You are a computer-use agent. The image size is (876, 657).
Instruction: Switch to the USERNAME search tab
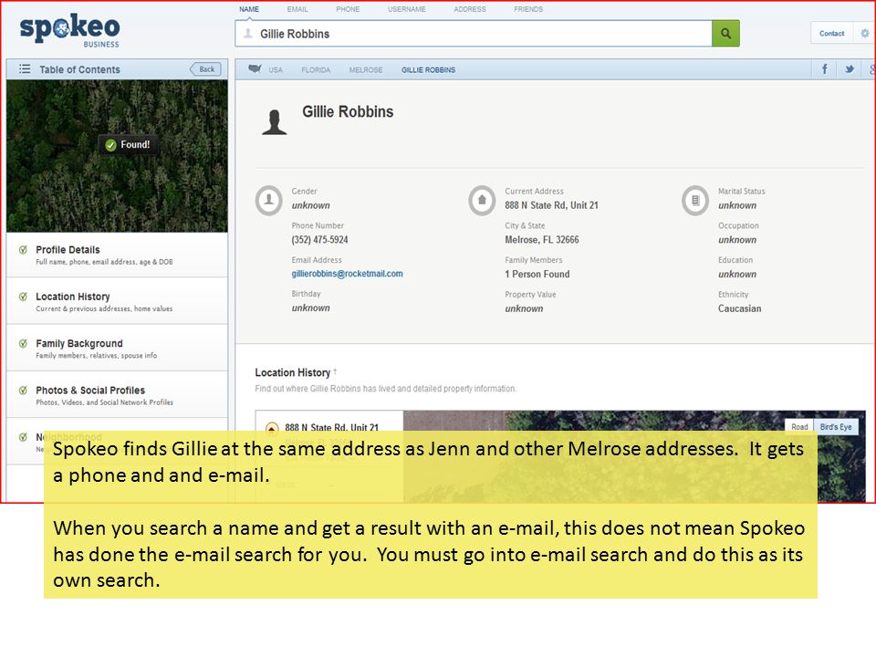coord(407,9)
